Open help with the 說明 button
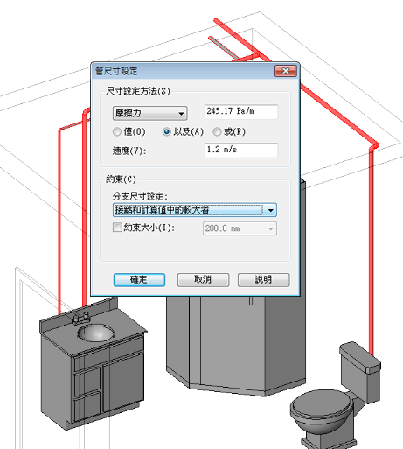The width and height of the screenshot is (403, 449). pos(263,280)
